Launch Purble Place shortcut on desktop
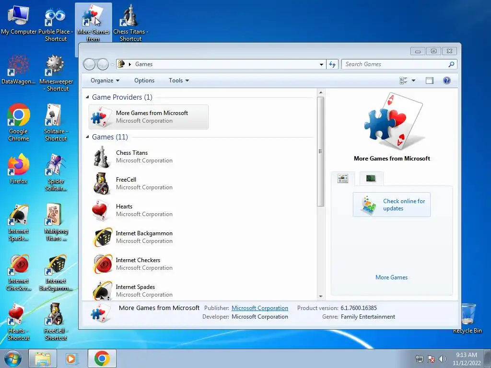The width and height of the screenshot is (491, 368). pyautogui.click(x=56, y=23)
